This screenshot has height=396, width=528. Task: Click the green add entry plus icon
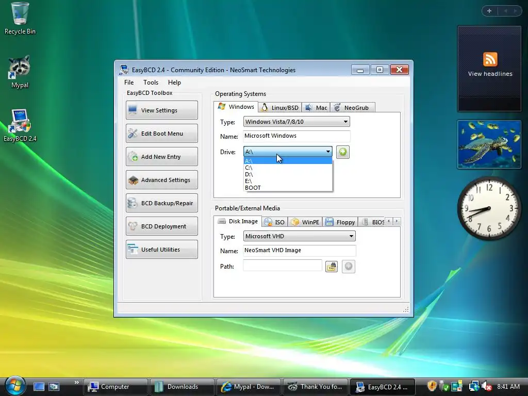click(x=342, y=152)
